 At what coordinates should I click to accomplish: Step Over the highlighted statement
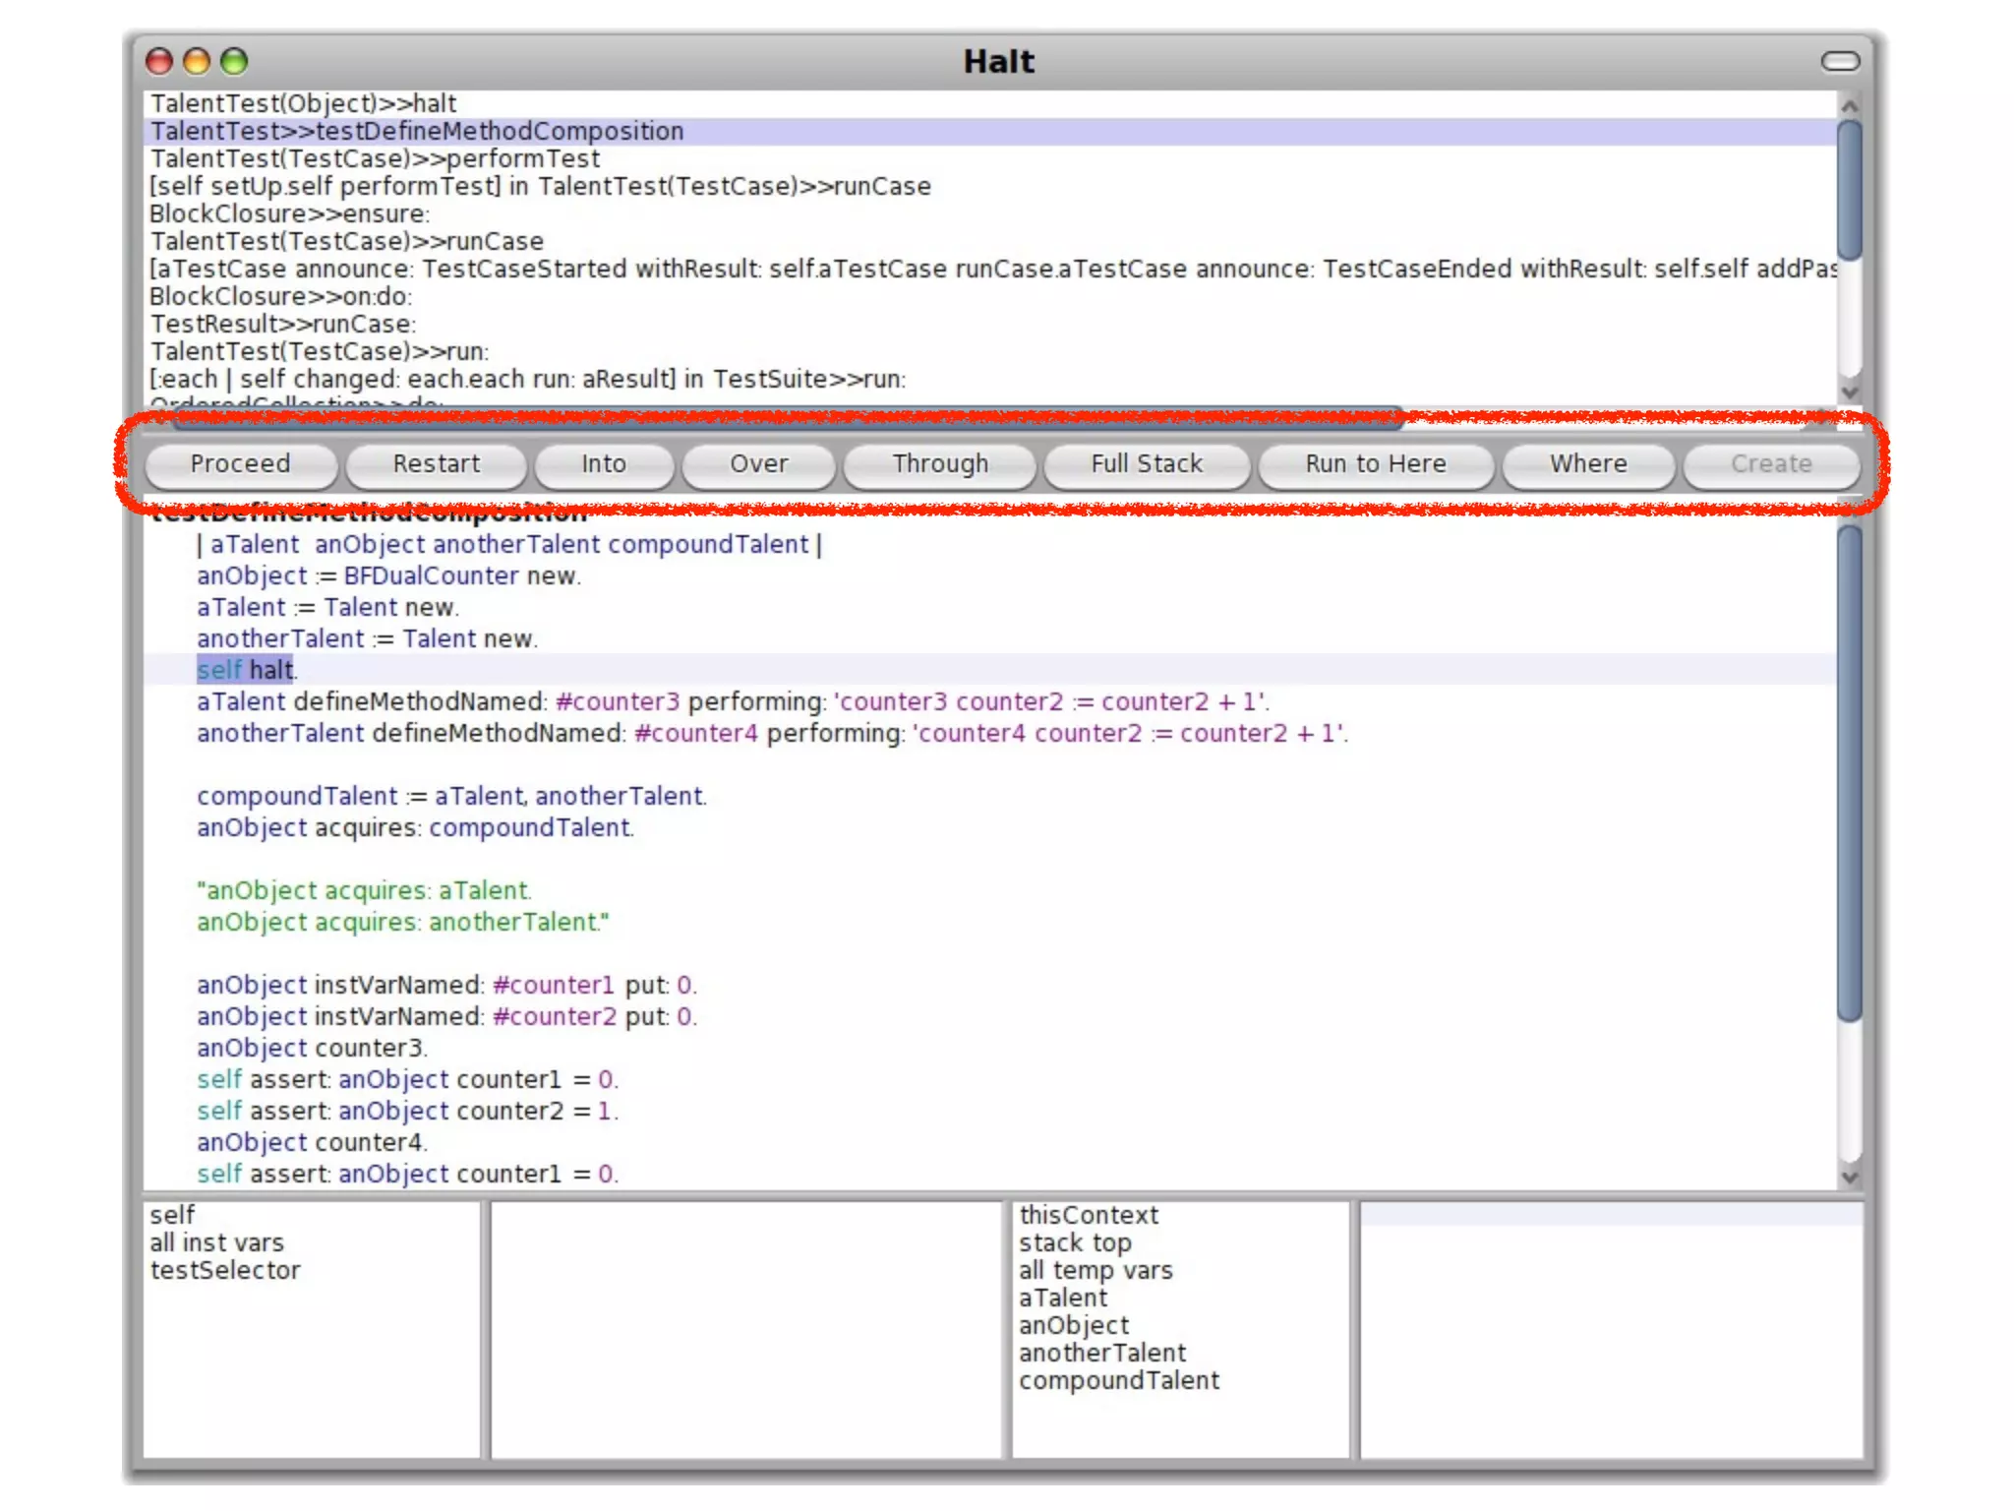(758, 463)
